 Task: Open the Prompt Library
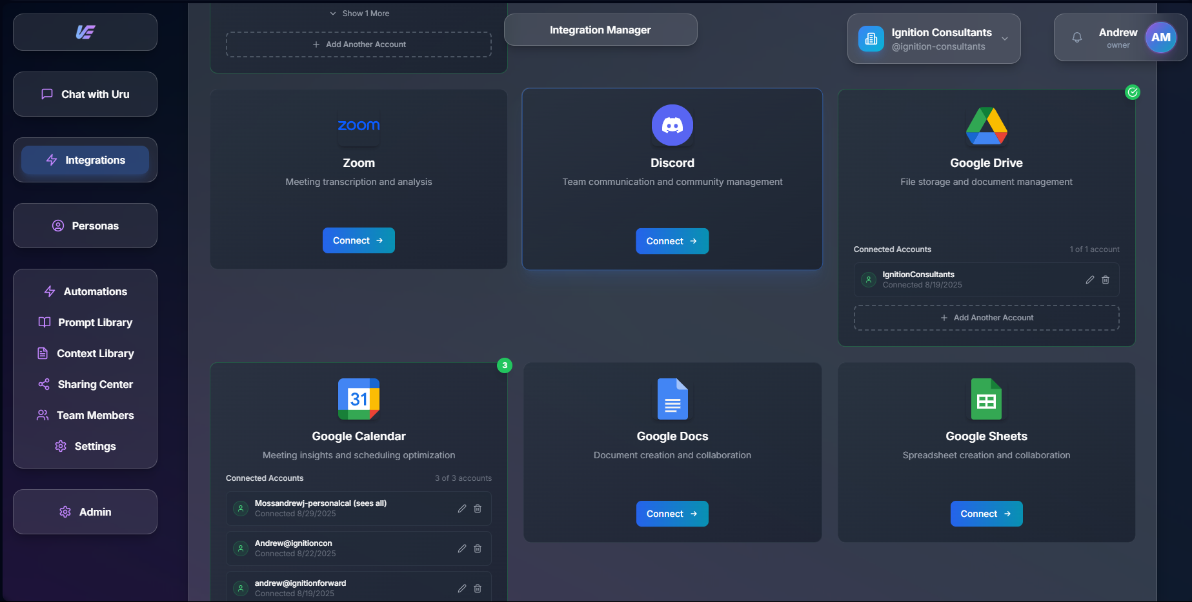[85, 322]
